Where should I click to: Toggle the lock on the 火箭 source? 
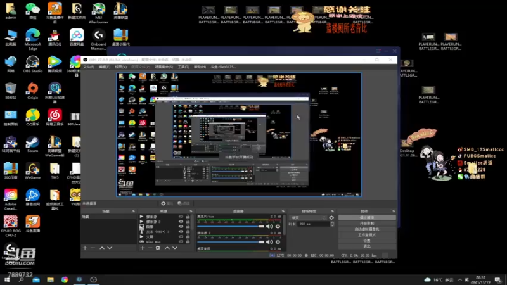[188, 236]
